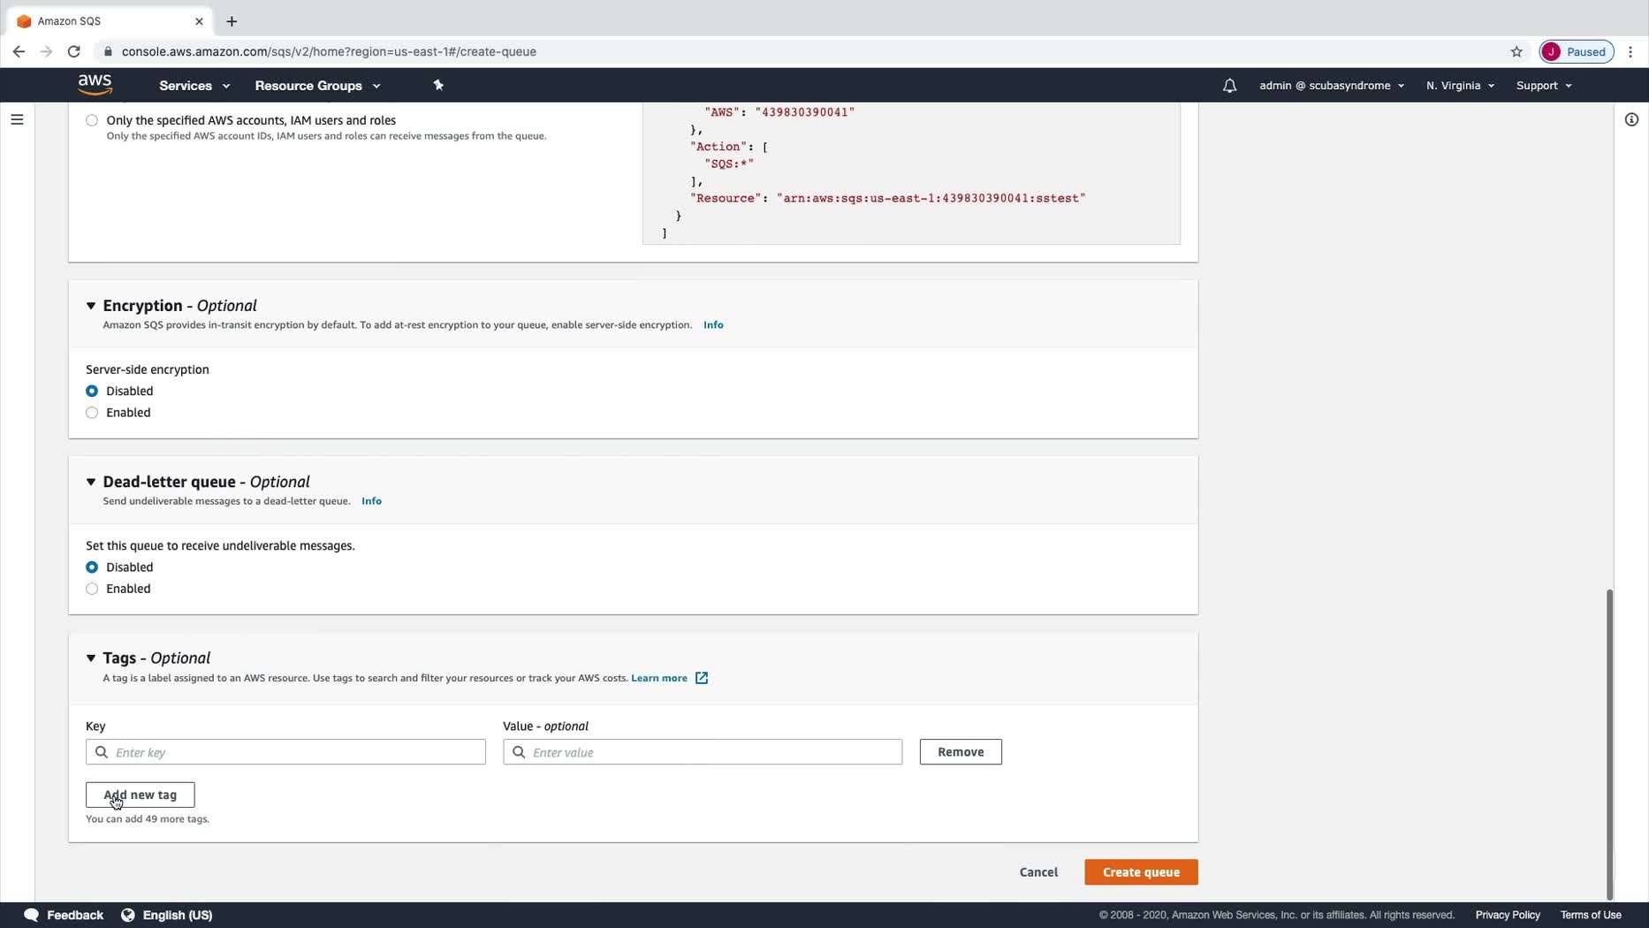Click Info link in Encryption section
Screen dimensions: 1649x928
pos(713,324)
